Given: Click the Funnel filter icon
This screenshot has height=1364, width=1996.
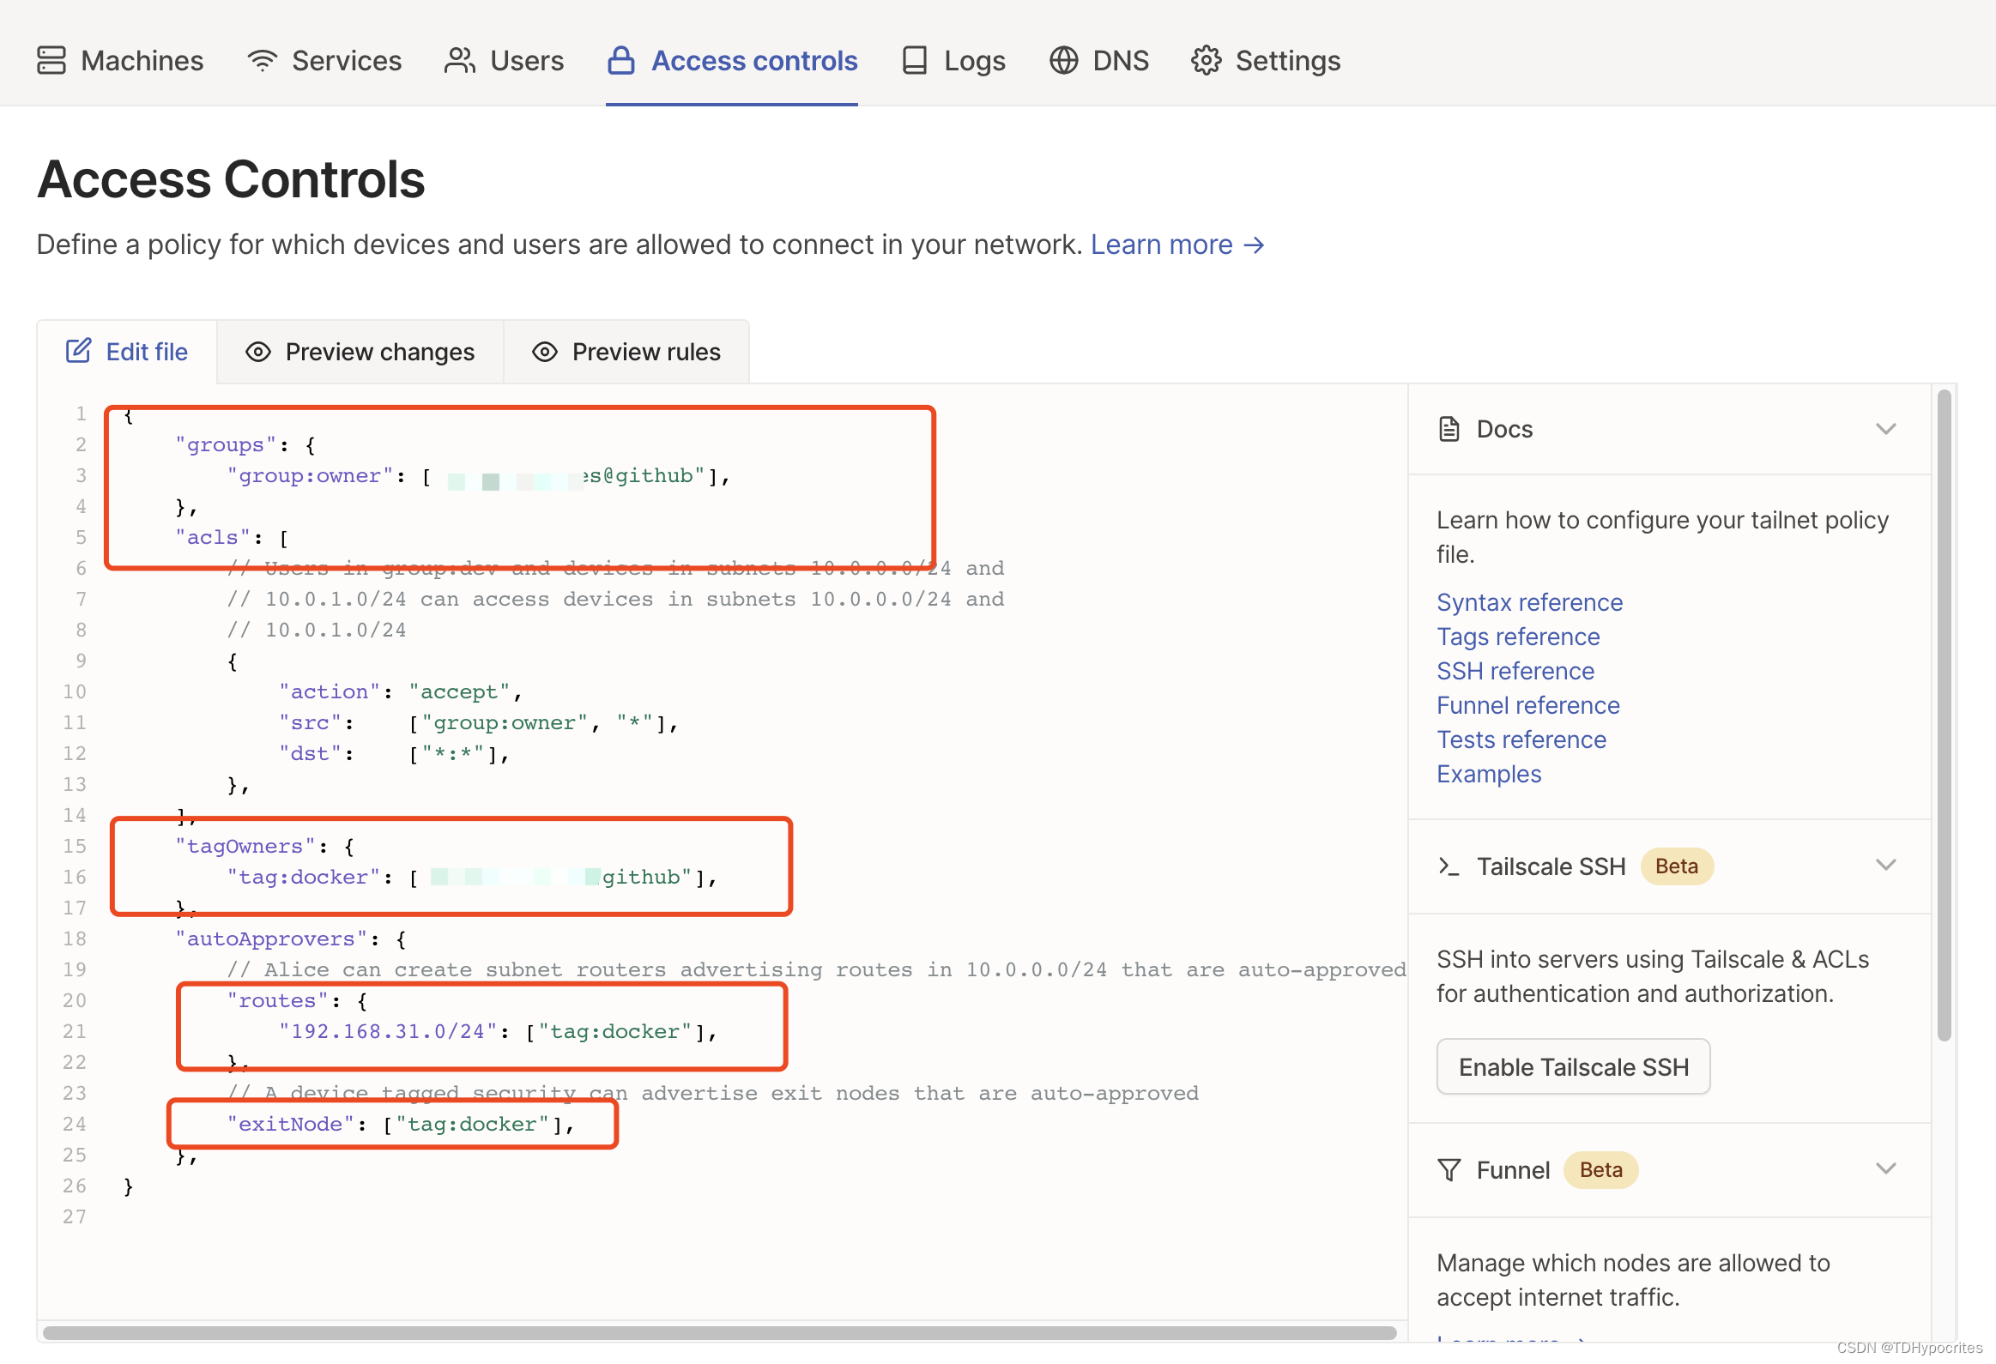Looking at the screenshot, I should point(1449,1169).
